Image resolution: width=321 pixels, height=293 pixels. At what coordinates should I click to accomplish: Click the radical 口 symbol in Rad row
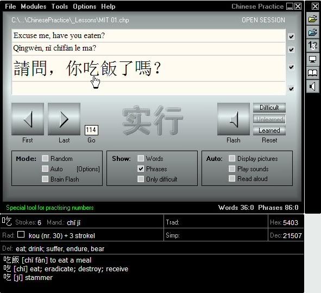point(21,234)
